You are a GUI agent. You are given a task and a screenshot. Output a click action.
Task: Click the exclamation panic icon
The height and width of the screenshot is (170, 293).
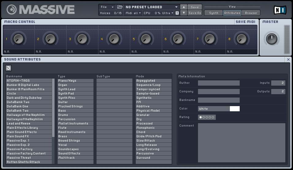[x=177, y=13]
